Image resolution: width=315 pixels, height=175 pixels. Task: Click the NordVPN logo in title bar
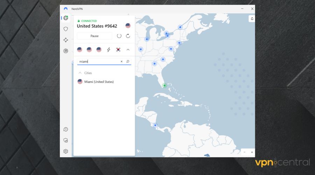point(66,9)
